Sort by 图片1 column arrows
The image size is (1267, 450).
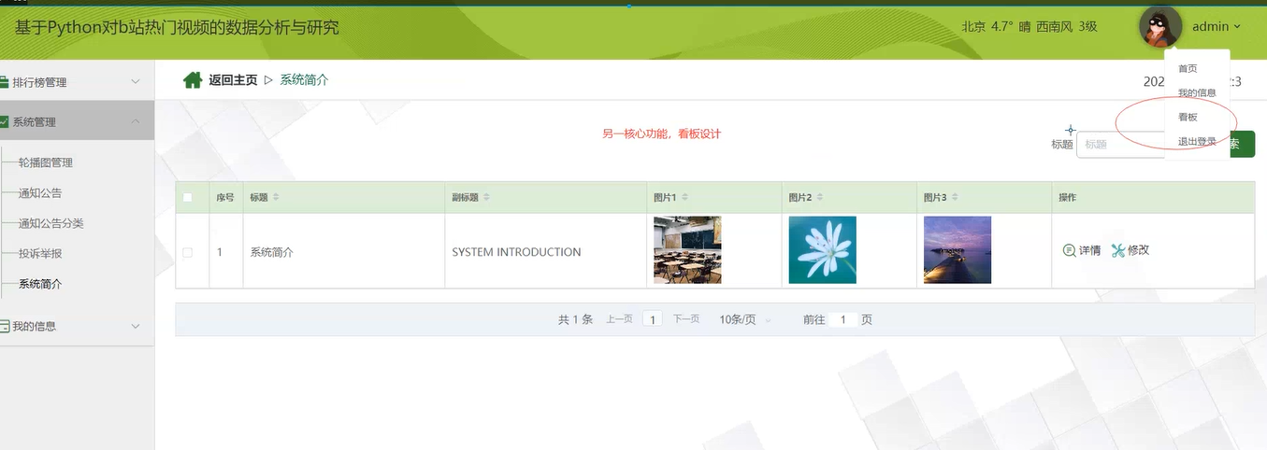tap(684, 197)
